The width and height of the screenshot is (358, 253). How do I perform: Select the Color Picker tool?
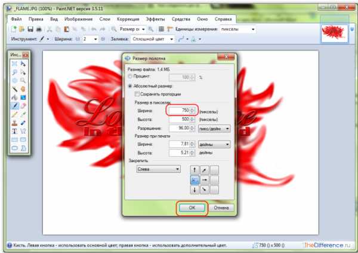(23, 114)
